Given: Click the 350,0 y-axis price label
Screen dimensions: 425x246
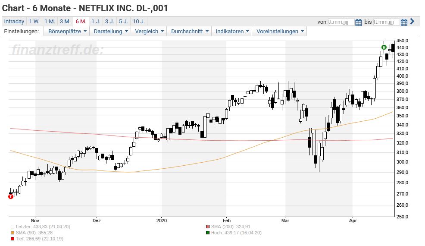Looking at the screenshot, I should (402, 116).
